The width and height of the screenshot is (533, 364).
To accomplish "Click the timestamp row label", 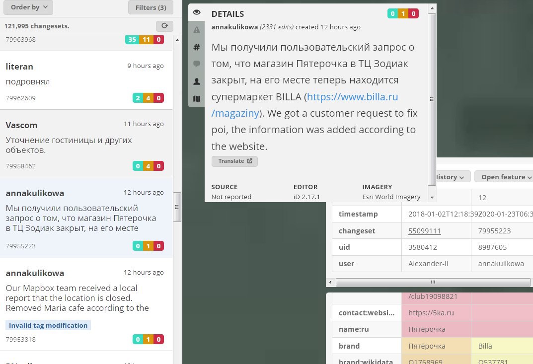I will 358,214.
